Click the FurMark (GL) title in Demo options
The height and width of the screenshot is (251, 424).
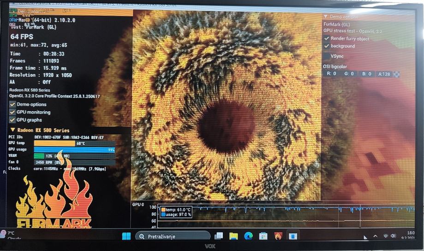click(337, 24)
